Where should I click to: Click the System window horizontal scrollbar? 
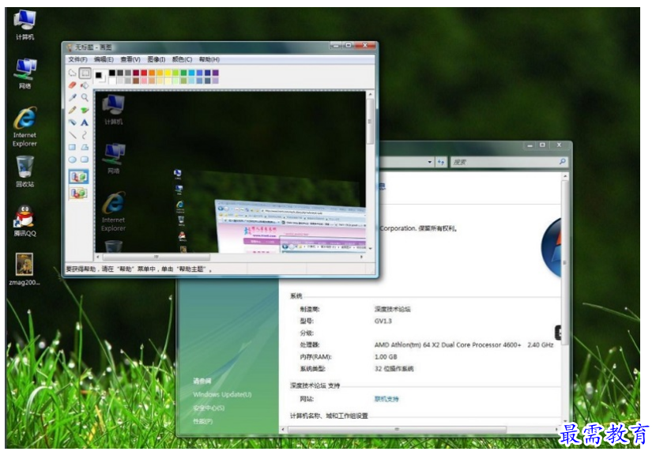pos(397,429)
